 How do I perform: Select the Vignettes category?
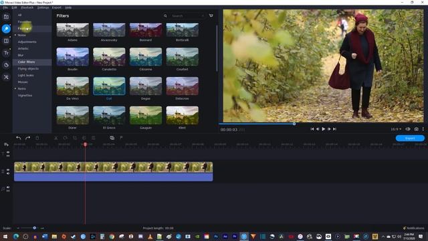(x=25, y=95)
